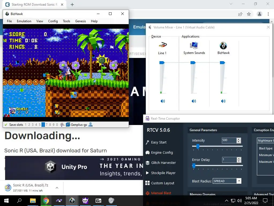Bookmark this page with the star icon

249,14
